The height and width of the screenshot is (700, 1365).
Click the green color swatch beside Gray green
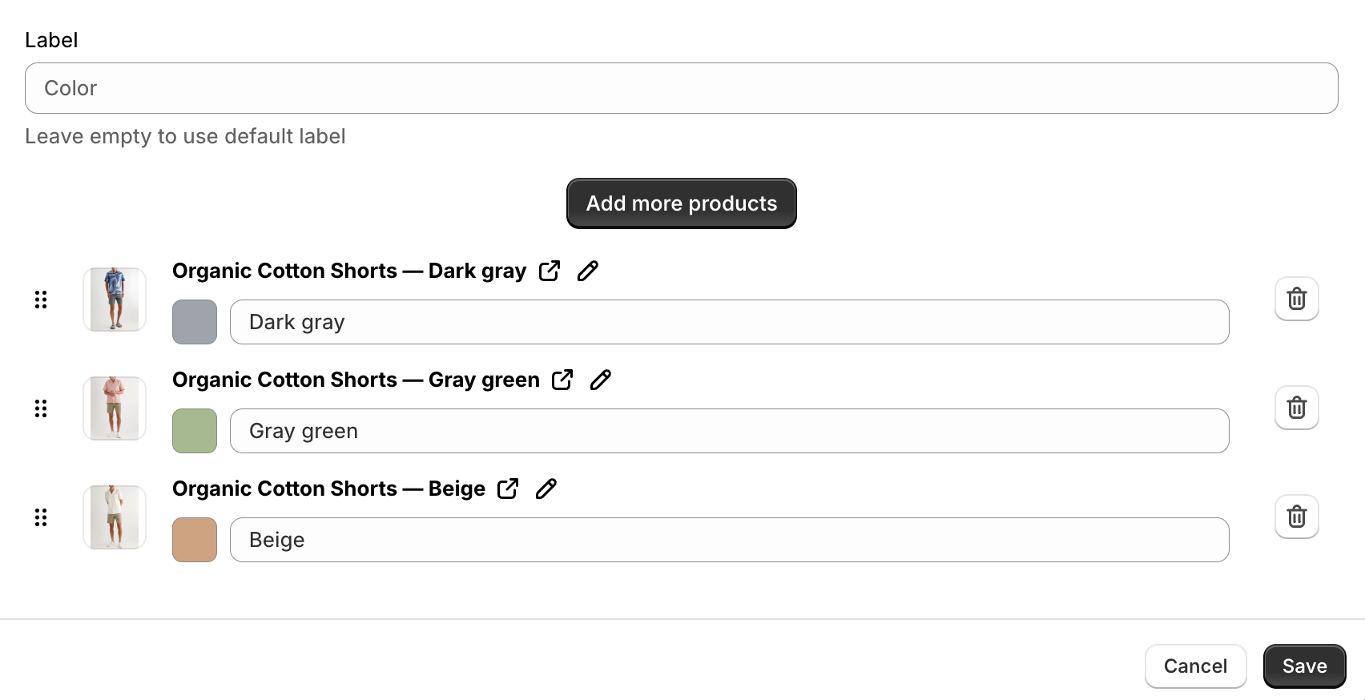(194, 431)
